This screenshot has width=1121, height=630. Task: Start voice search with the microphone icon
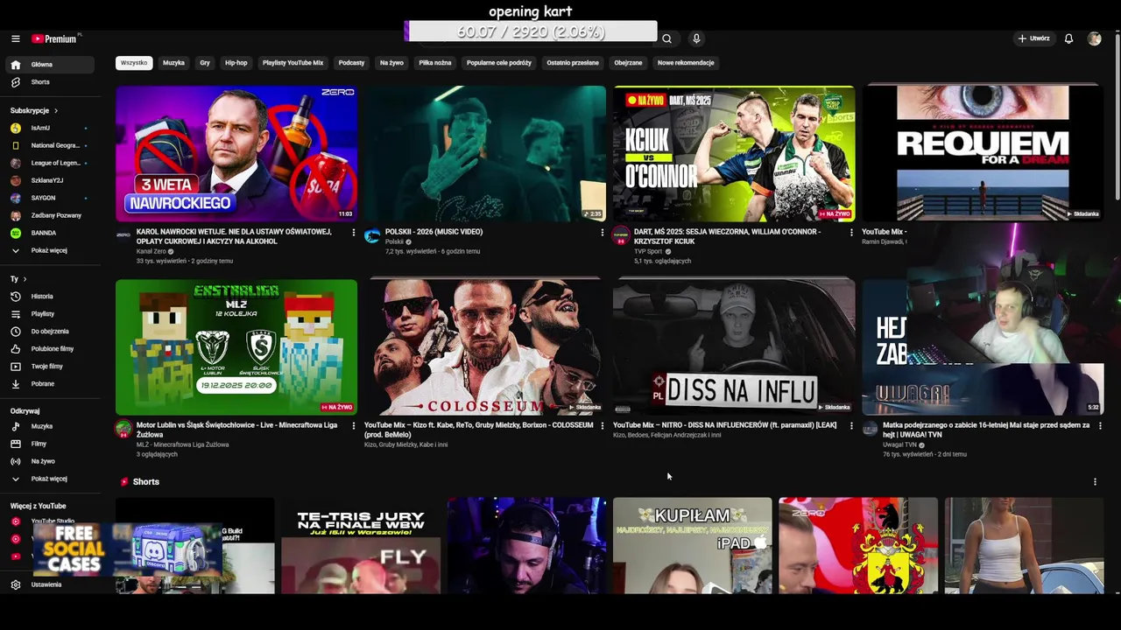coord(696,38)
